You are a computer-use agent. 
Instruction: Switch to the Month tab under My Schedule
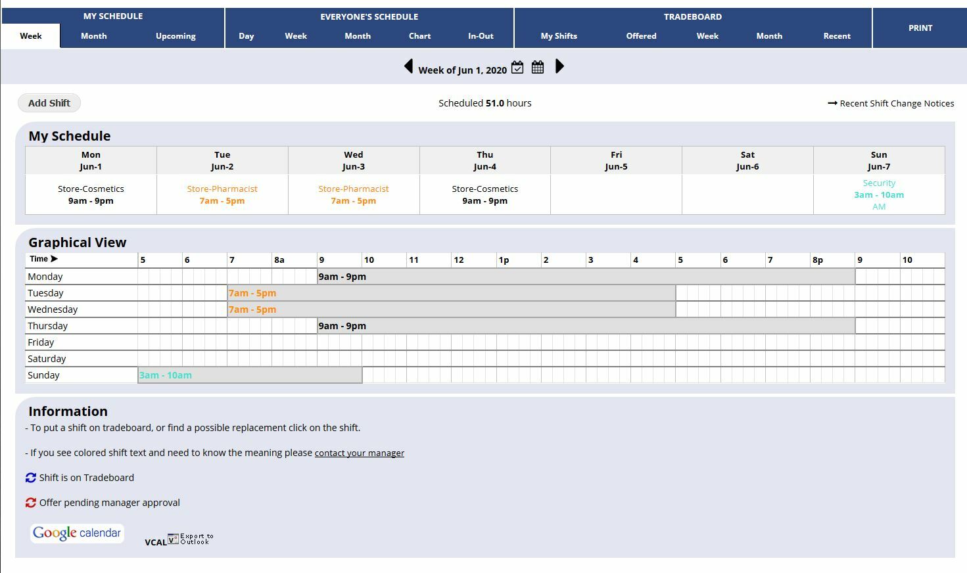point(93,36)
